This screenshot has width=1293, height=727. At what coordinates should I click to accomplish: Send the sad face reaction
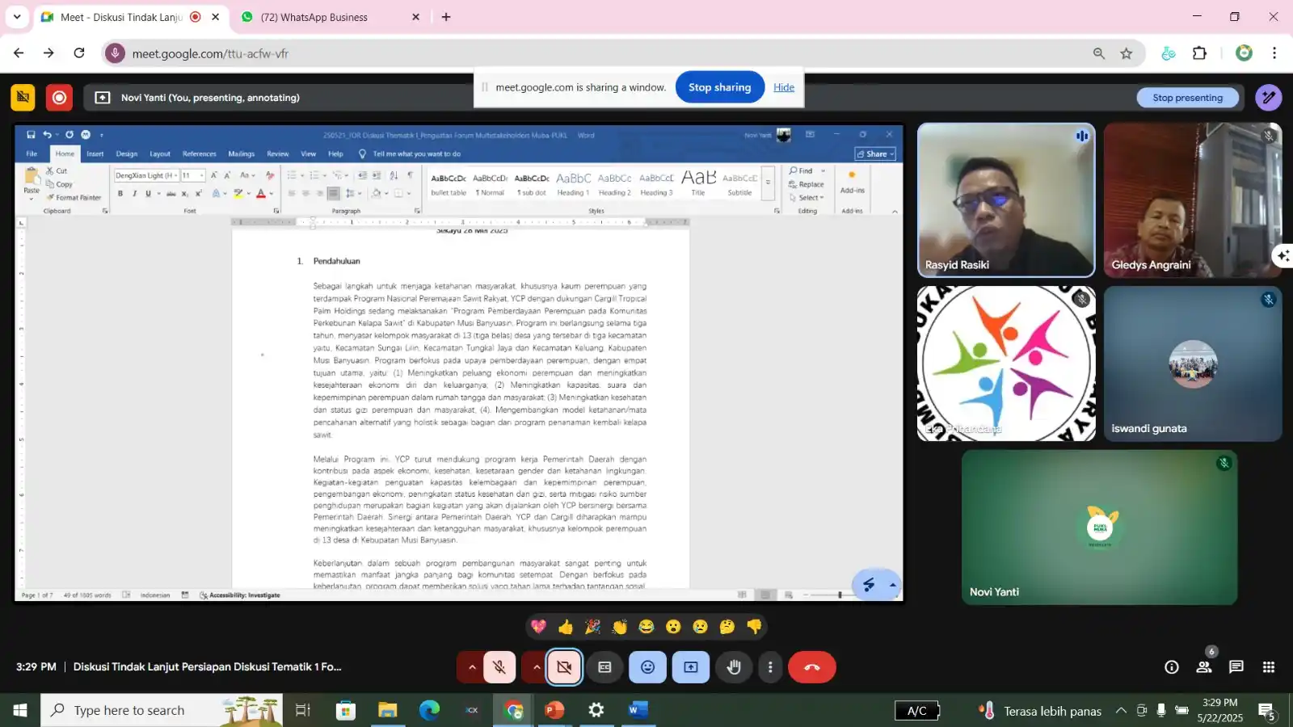(701, 626)
